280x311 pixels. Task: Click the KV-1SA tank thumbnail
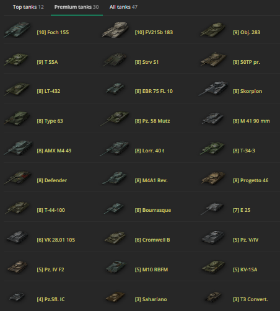tap(214, 267)
